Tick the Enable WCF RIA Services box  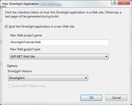tap(10, 86)
